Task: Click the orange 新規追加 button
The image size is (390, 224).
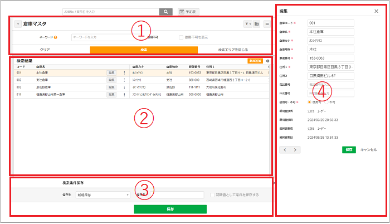Action: 255,60
